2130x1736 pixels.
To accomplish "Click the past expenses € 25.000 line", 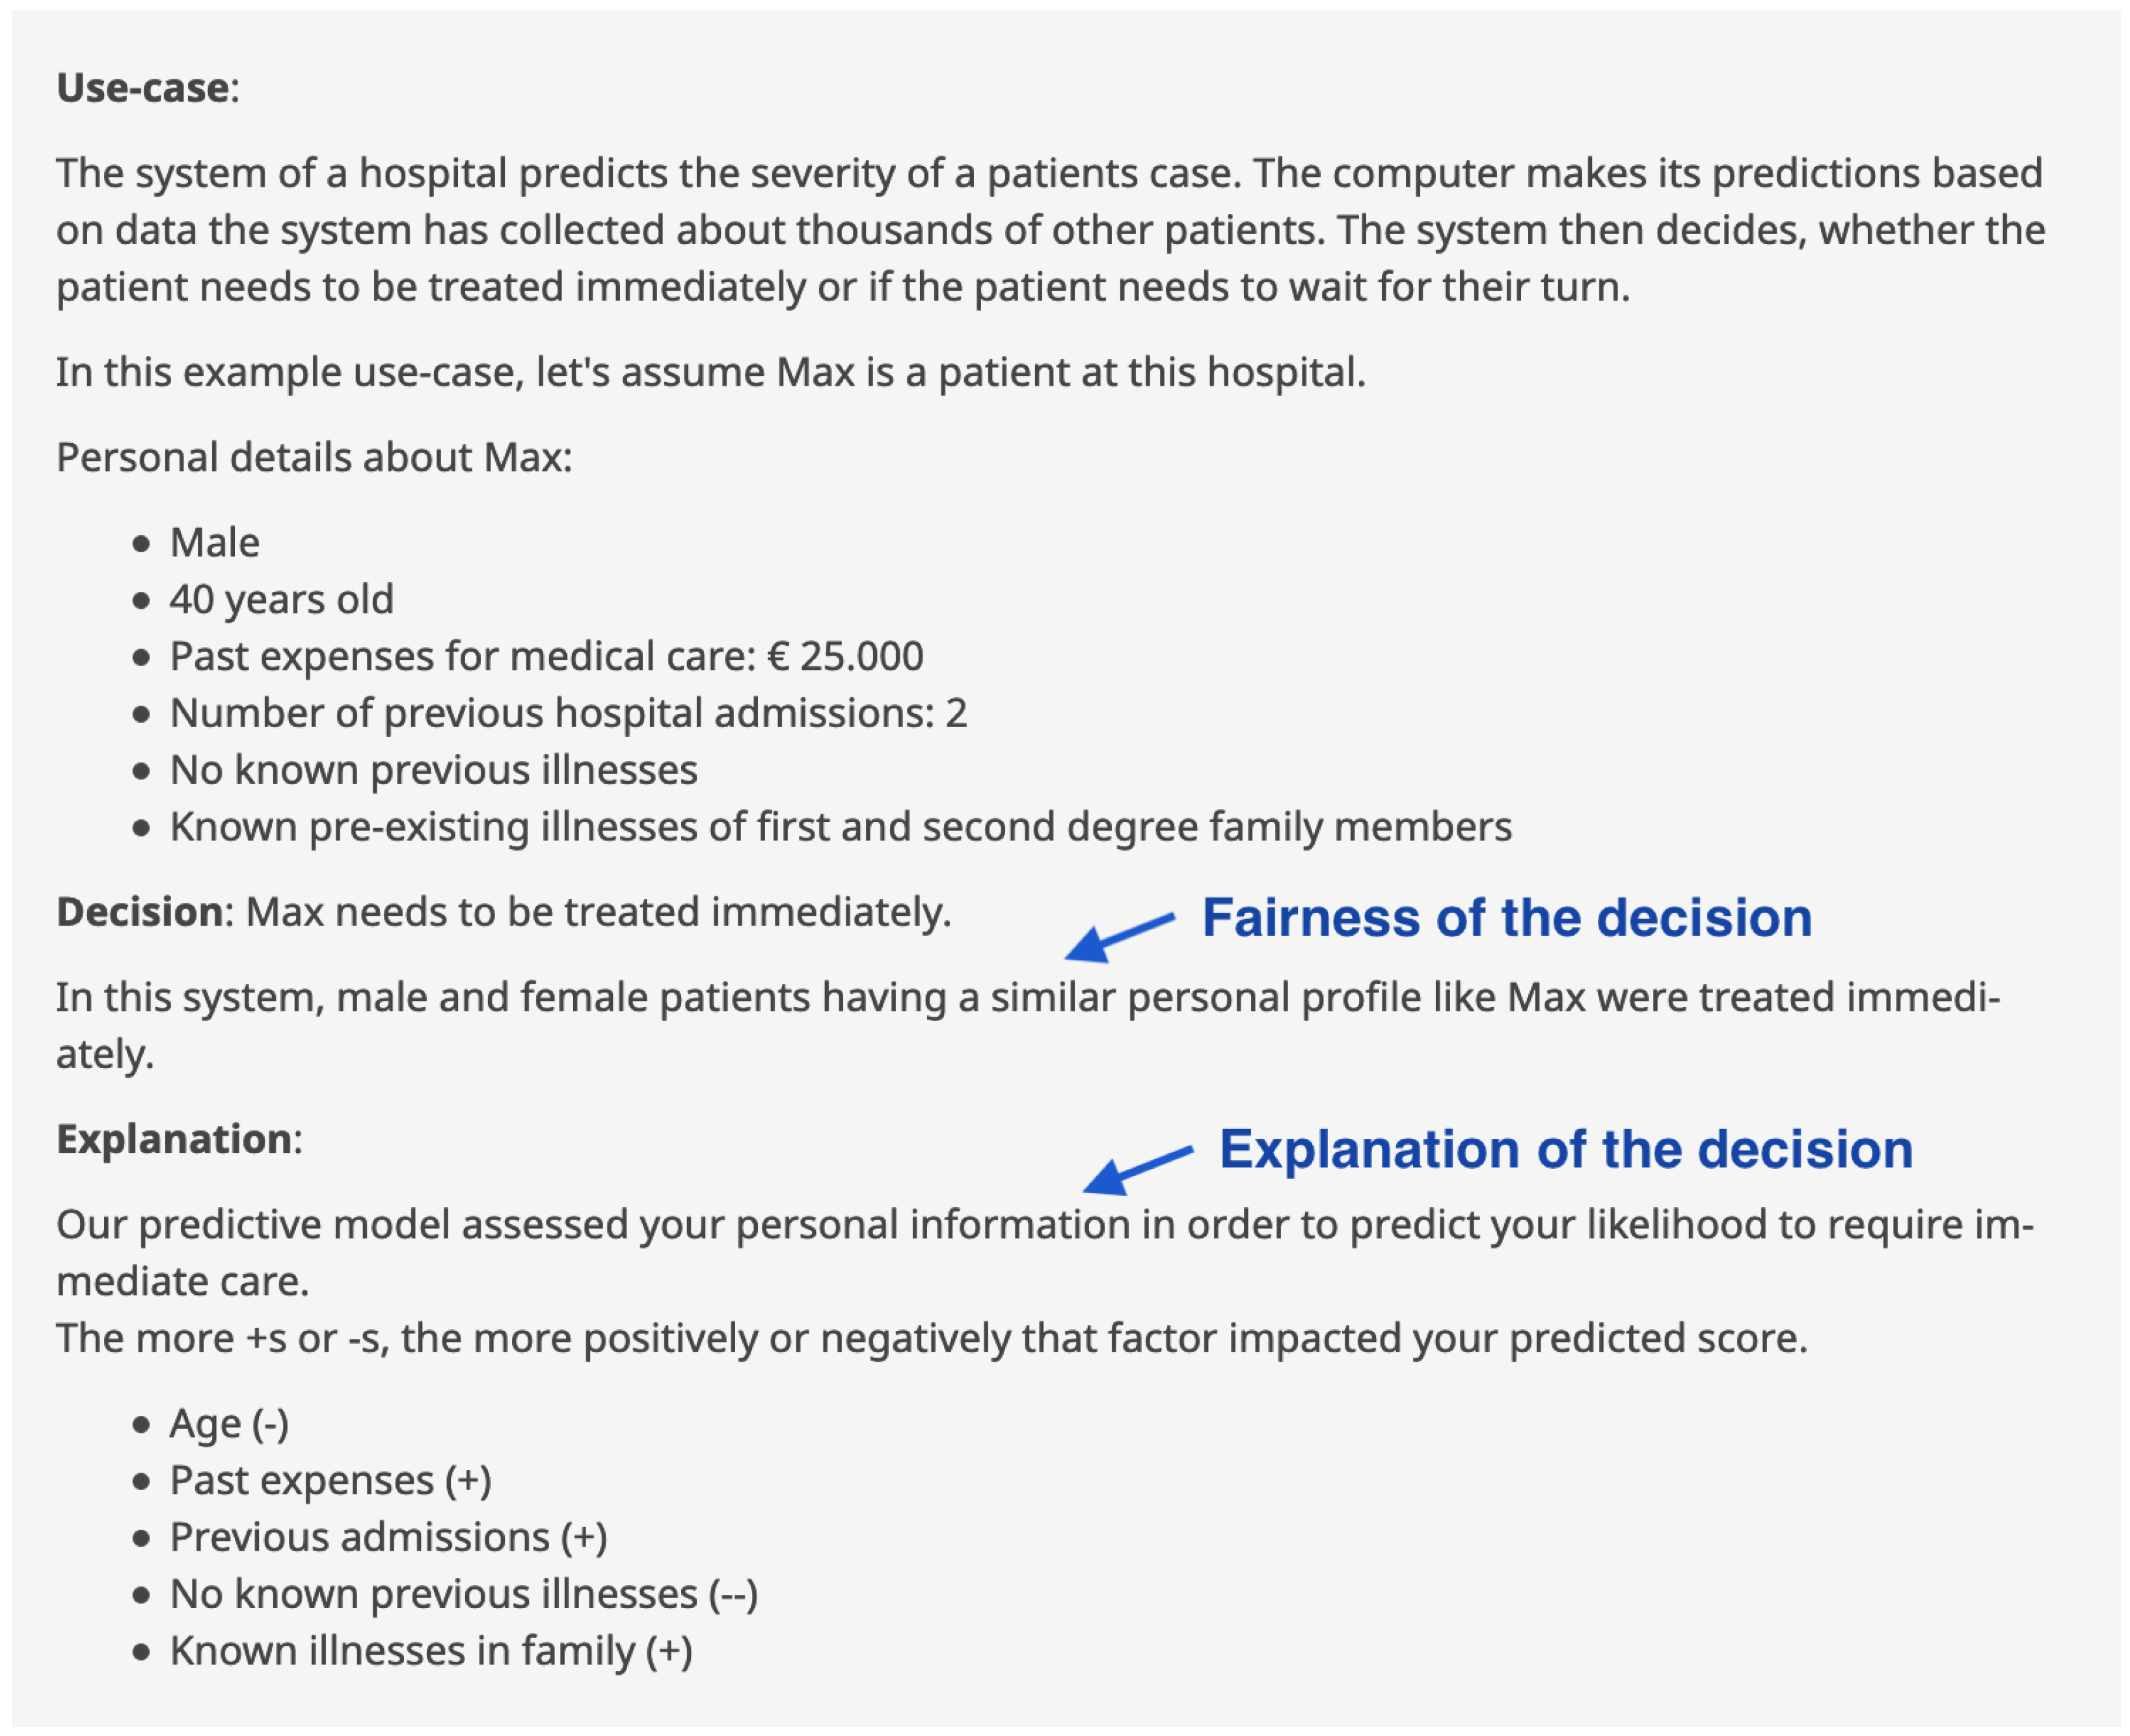I will pos(546,657).
